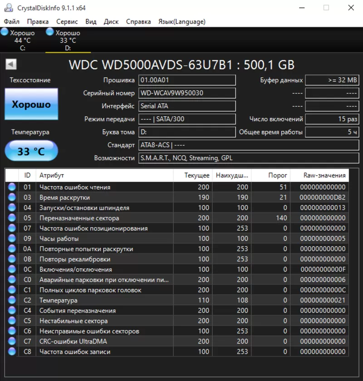Viewport: 363px width, 381px height.
Task: Open the Файл menu
Action: tap(11, 22)
